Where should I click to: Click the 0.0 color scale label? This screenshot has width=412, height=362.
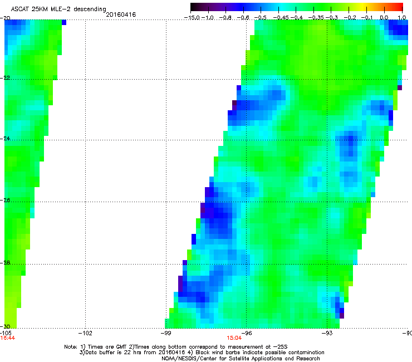tap(384, 18)
